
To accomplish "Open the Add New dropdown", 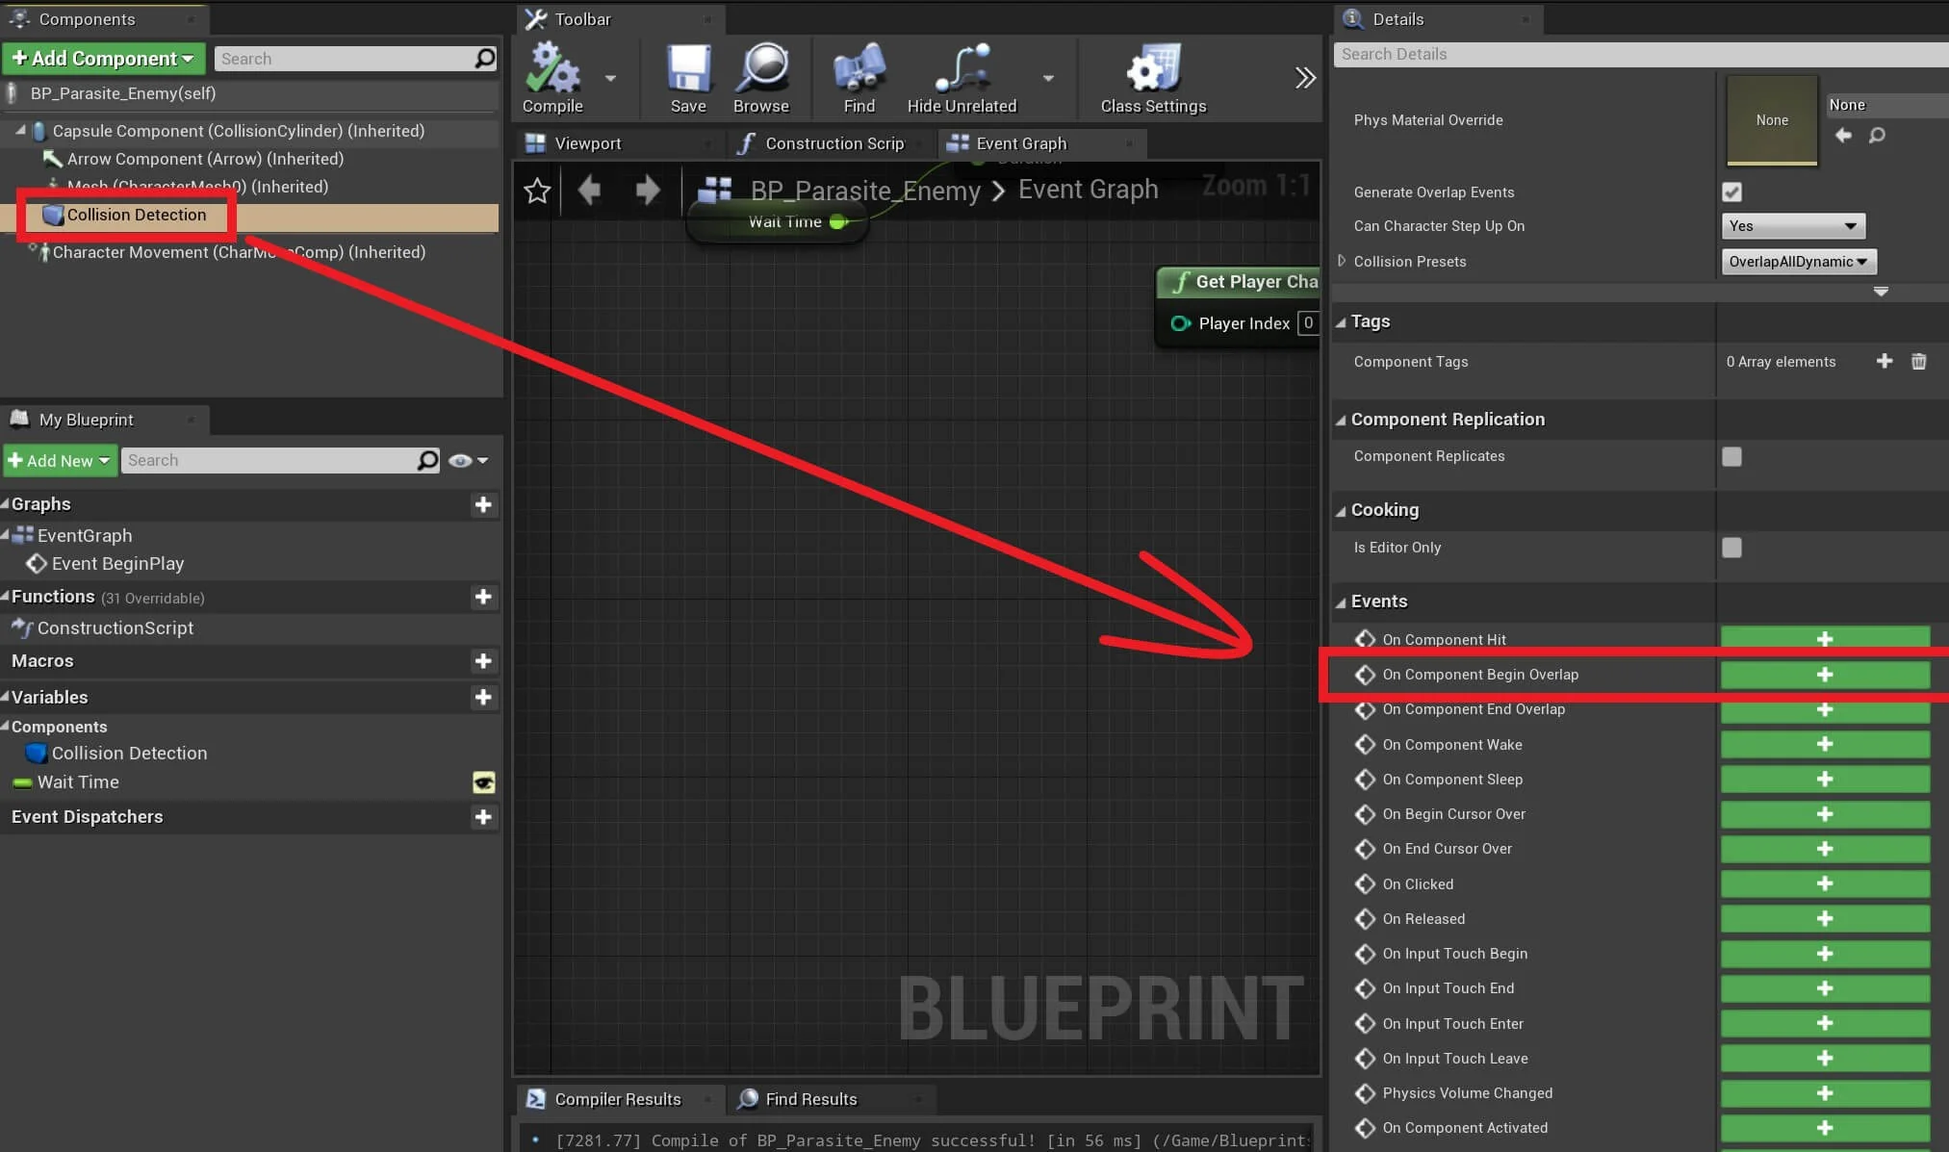I will [x=60, y=461].
